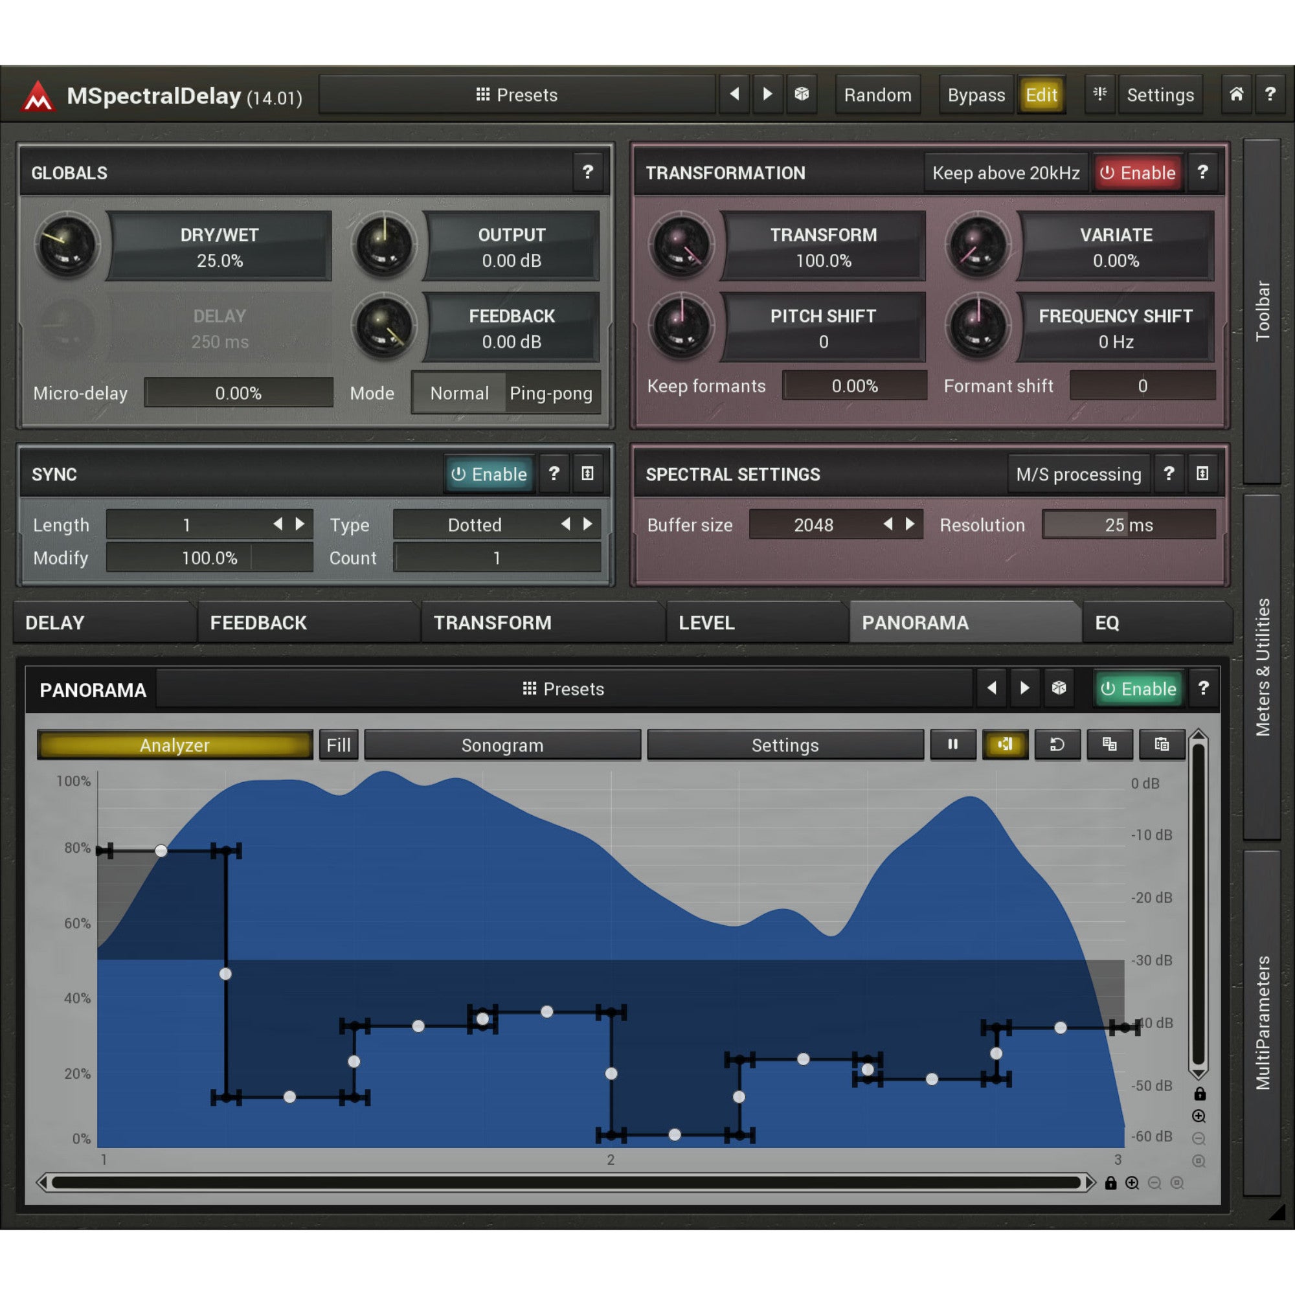Toggle Sync Enable button
1295x1295 pixels.
click(490, 474)
